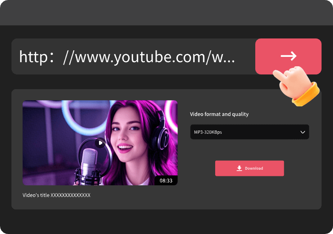The image size is (333, 234).
Task: Click the 08:33 duration badge
Action: tap(166, 180)
